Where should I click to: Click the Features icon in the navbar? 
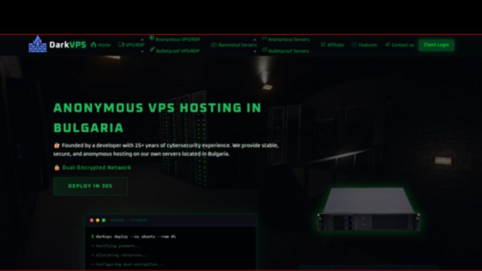tap(354, 45)
